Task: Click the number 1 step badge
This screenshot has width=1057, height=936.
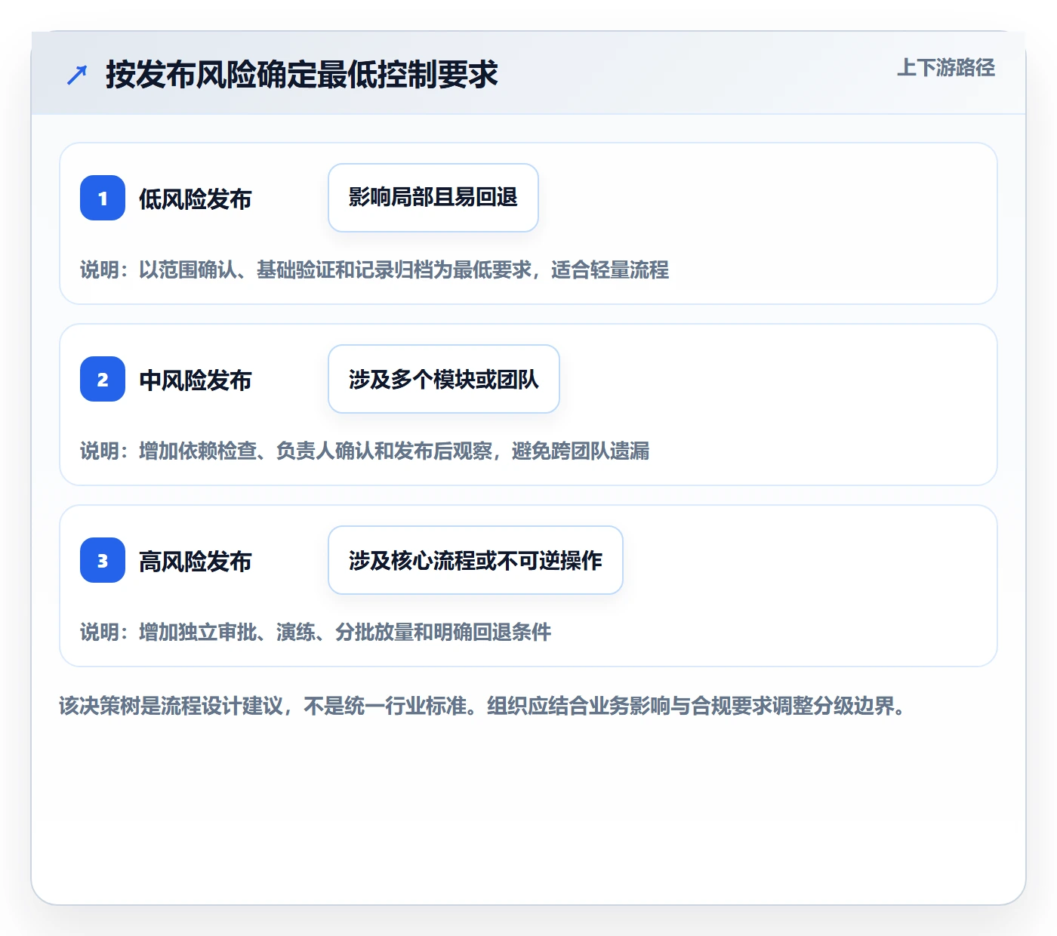Action: pos(103,198)
